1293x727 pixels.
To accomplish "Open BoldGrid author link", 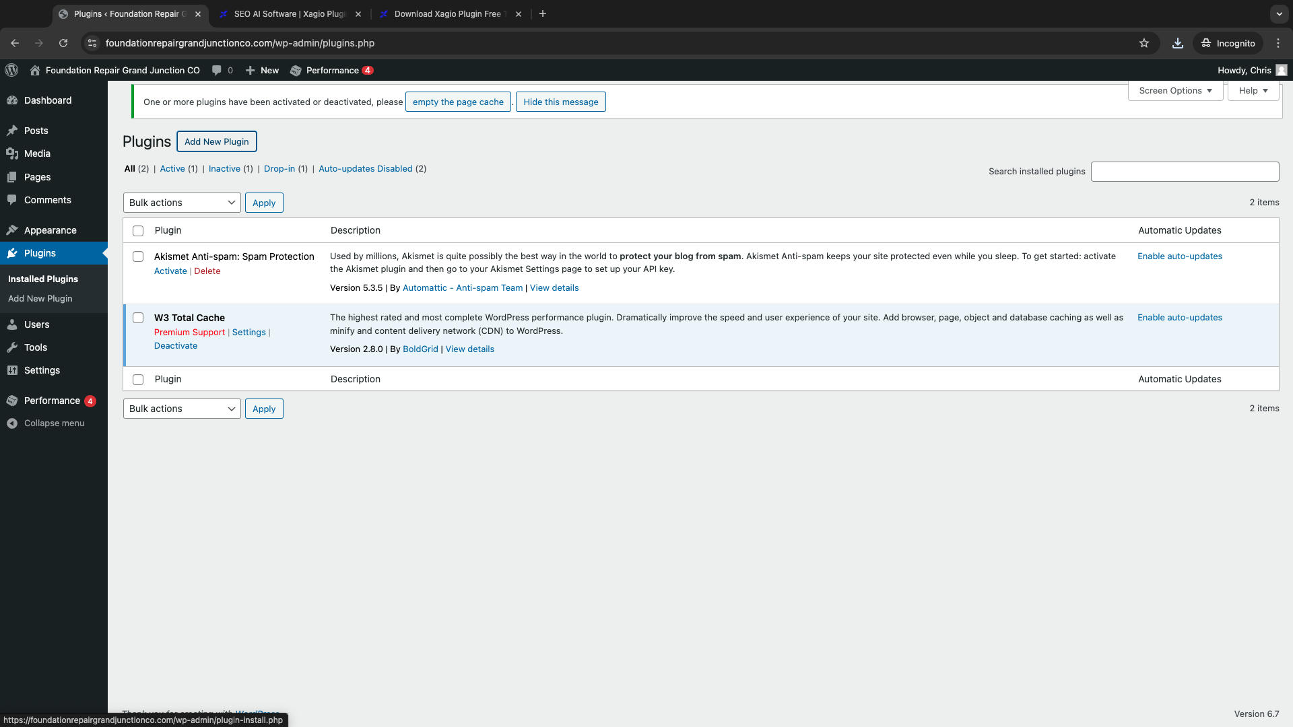I will pos(420,349).
